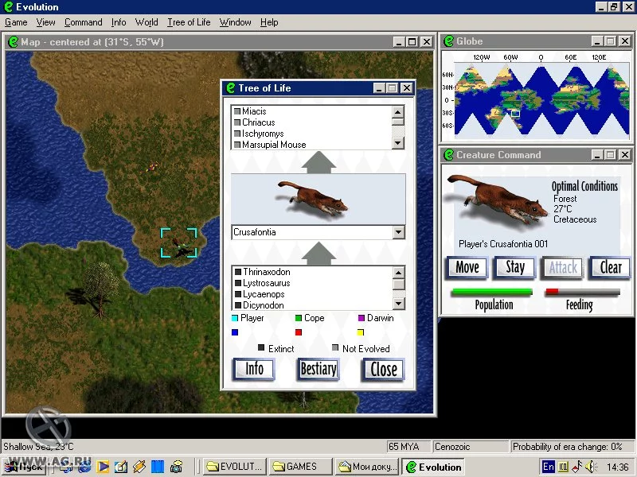Click the Clear command button

[x=611, y=268]
